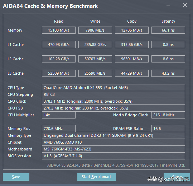Click the CPU FSB label
193x186 pixels.
click(15, 108)
